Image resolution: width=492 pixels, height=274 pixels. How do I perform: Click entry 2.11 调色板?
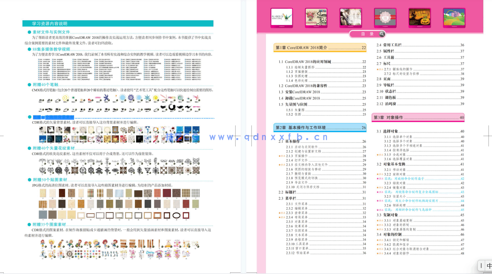pyautogui.click(x=420, y=97)
